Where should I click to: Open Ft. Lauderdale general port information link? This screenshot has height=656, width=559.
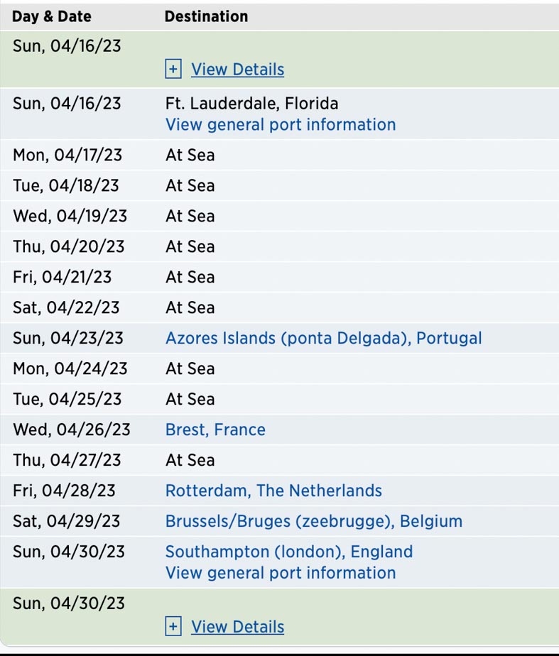tap(281, 125)
